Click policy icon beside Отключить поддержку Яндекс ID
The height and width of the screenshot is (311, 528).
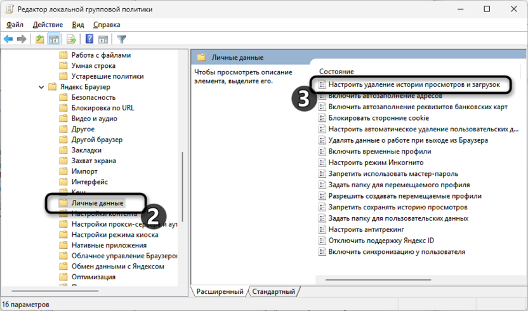(x=322, y=241)
